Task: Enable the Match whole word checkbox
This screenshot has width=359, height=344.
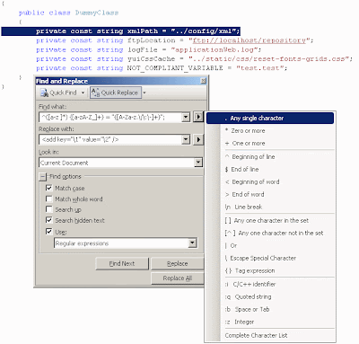Action: point(49,198)
